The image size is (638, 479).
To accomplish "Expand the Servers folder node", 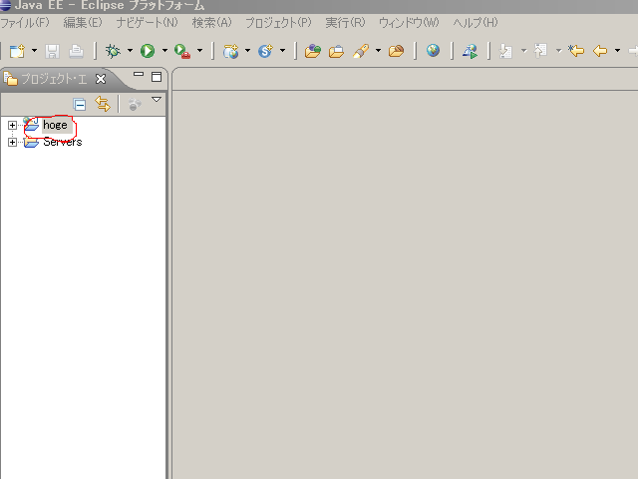I will (12, 142).
